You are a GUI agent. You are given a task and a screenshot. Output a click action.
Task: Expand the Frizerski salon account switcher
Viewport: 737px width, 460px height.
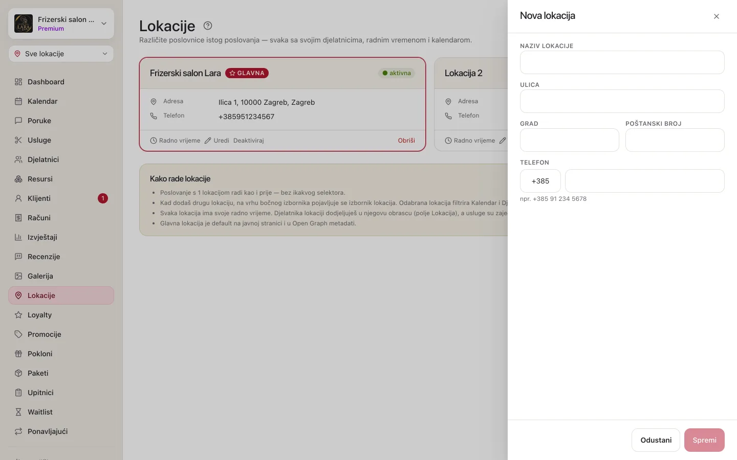coord(61,24)
